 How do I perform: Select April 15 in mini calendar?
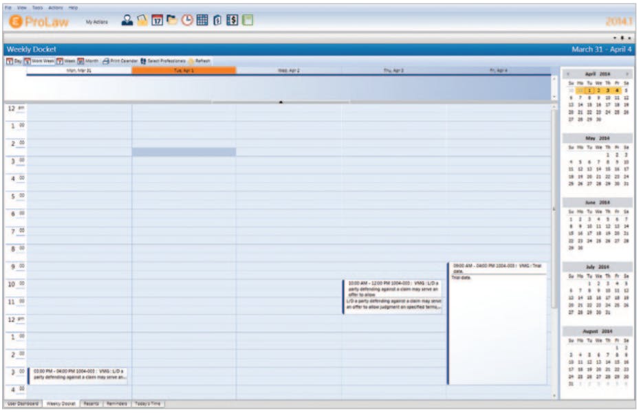point(589,105)
